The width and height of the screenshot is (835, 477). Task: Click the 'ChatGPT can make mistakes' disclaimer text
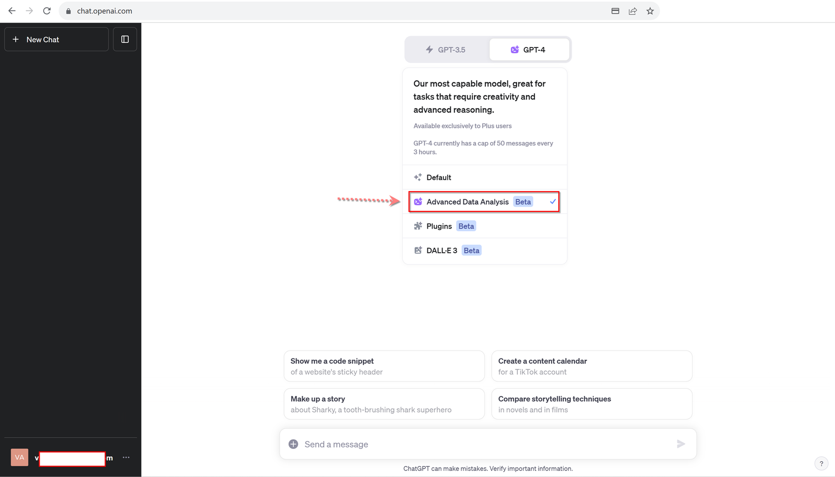[x=488, y=469]
